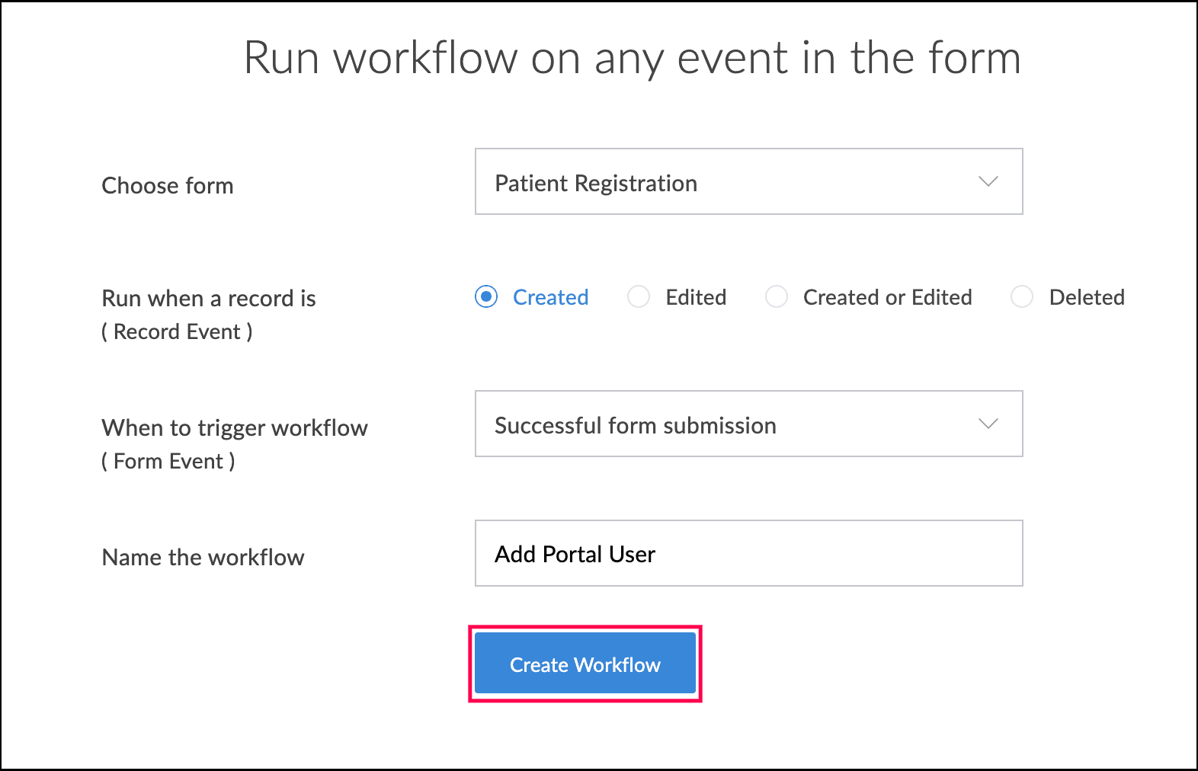Click the Choose form field label
Screen dimensions: 1198x771
168,186
